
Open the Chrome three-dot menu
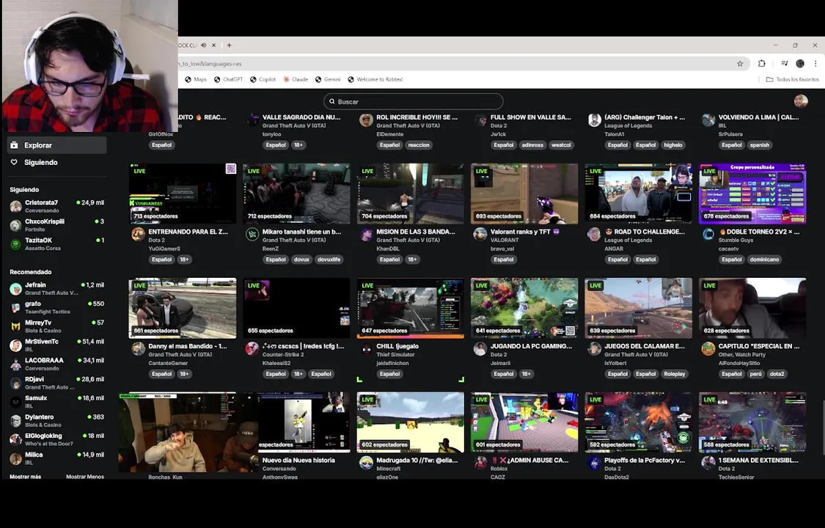coord(815,64)
